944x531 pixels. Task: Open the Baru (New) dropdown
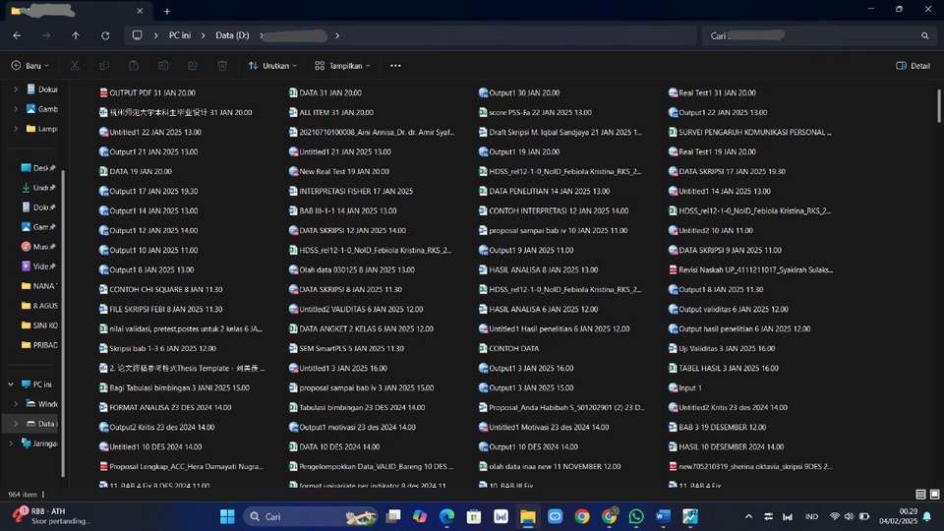point(30,66)
